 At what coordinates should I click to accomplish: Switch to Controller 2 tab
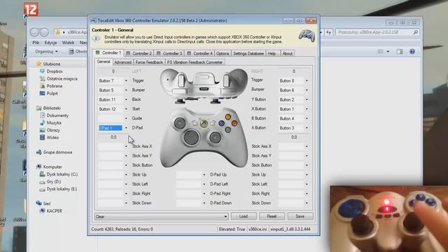tap(139, 53)
